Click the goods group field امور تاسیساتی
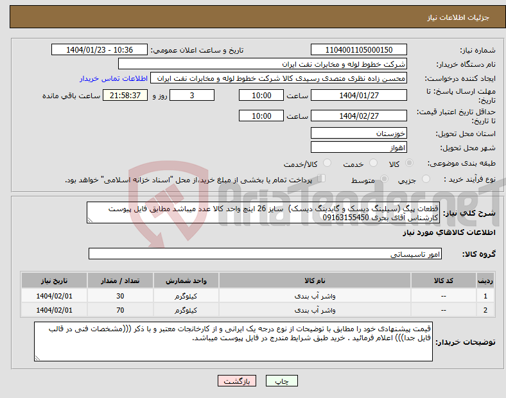 [265, 254]
